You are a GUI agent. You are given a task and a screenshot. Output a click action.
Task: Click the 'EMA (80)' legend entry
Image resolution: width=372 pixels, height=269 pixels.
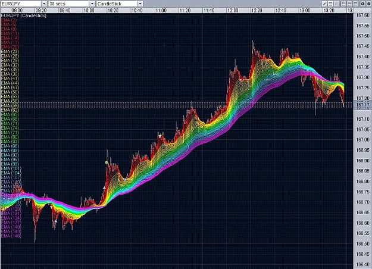pyautogui.click(x=10, y=137)
